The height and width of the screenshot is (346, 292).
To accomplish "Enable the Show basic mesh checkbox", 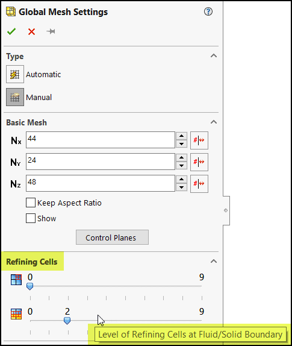I will tap(31, 218).
